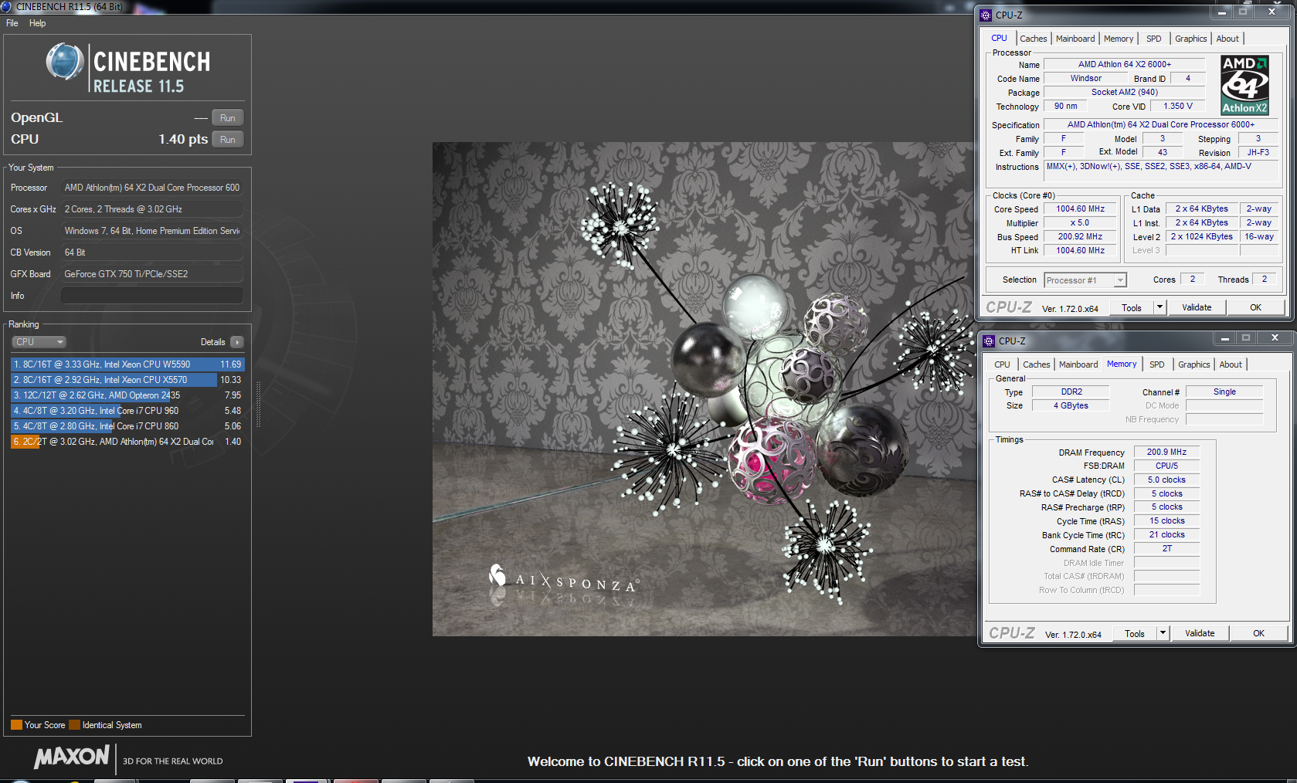Screen dimensions: 1297x783
Task: Switch to SPD tab in top CPU-Z window
Action: click(1153, 39)
